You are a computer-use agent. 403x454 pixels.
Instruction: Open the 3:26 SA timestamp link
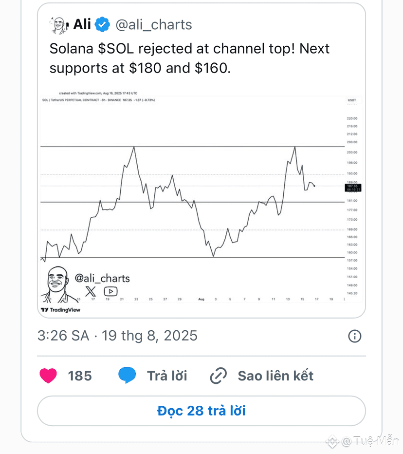click(117, 336)
